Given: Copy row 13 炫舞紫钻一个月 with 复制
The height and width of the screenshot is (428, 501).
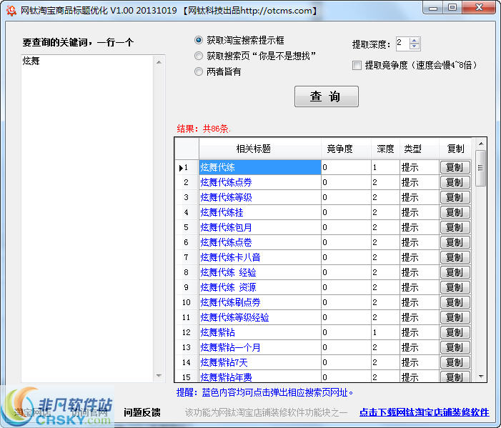Looking at the screenshot, I should [x=455, y=347].
